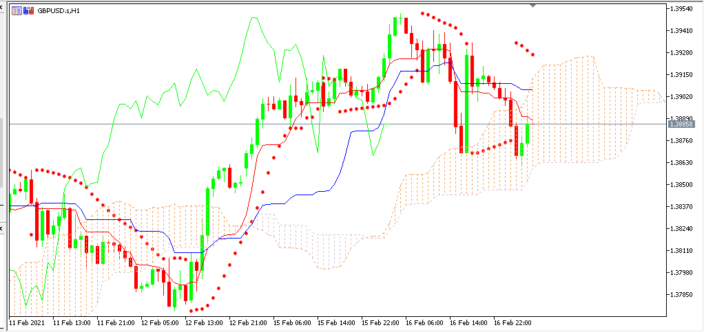Click the 1.38240 price scale label
The width and height of the screenshot is (704, 332).
click(x=681, y=228)
